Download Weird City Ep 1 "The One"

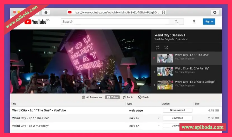click(177, 118)
